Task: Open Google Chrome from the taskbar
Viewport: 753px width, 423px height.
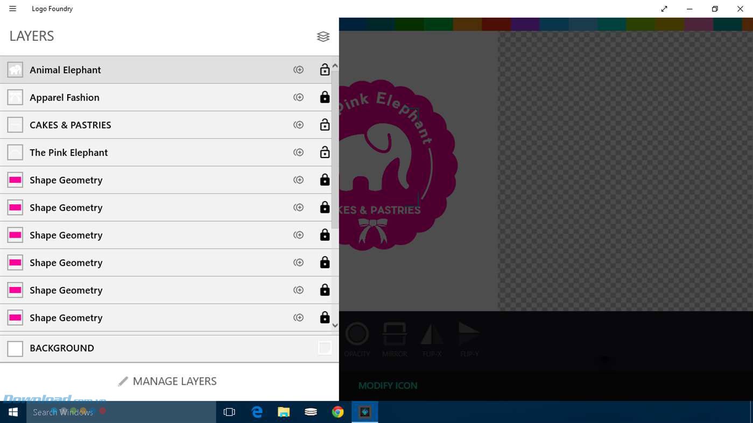Action: pyautogui.click(x=337, y=412)
